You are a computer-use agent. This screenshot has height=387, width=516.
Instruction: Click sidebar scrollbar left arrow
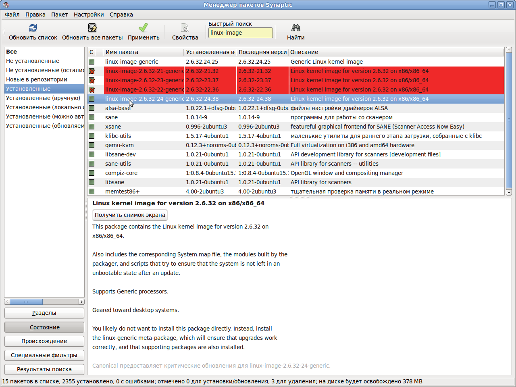pos(7,302)
